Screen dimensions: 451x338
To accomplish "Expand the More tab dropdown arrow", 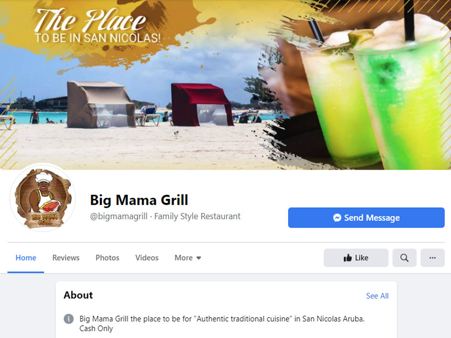I will pos(198,258).
